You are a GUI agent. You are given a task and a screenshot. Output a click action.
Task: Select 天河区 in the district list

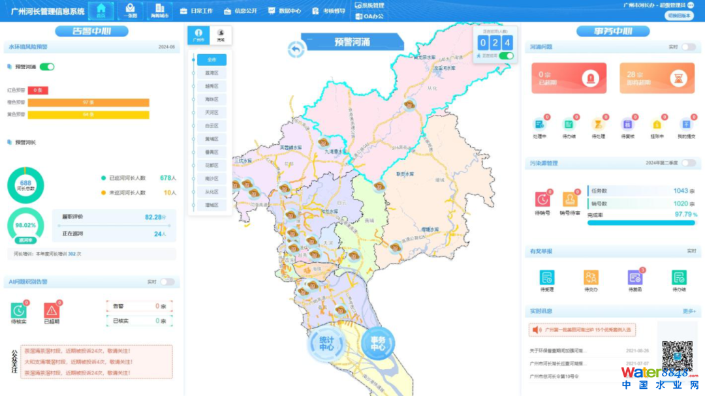(x=211, y=112)
